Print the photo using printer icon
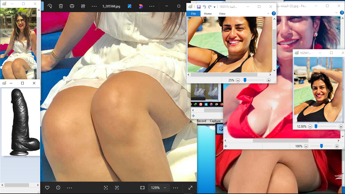 pos(72,6)
